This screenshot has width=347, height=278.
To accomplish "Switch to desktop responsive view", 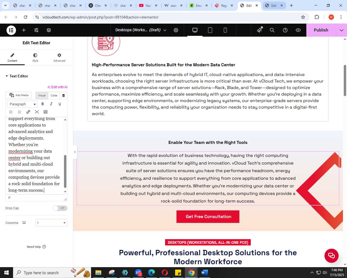I will (x=195, y=30).
